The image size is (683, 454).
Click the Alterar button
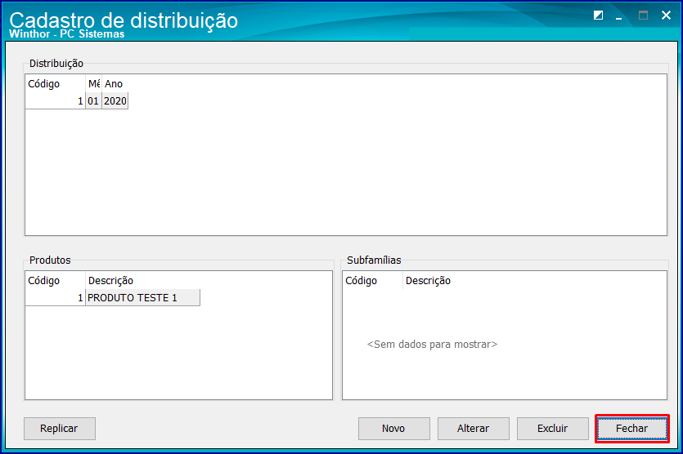point(473,429)
